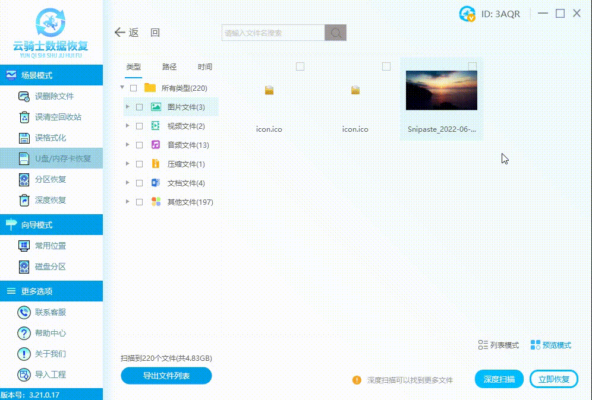The image size is (592, 400).
Task: Expand the 图片文件 tree node
Action: (x=128, y=107)
